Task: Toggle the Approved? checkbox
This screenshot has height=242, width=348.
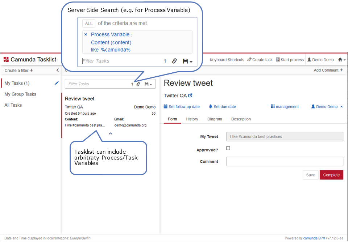Action: pyautogui.click(x=228, y=148)
